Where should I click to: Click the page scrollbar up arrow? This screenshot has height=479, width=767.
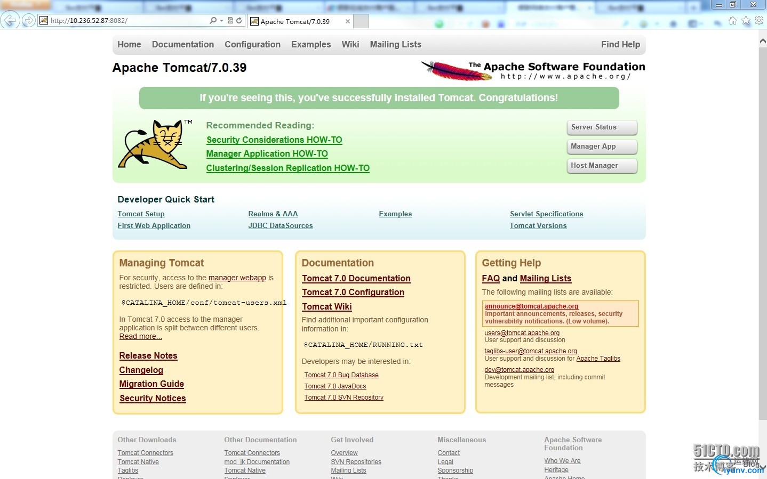pos(763,40)
